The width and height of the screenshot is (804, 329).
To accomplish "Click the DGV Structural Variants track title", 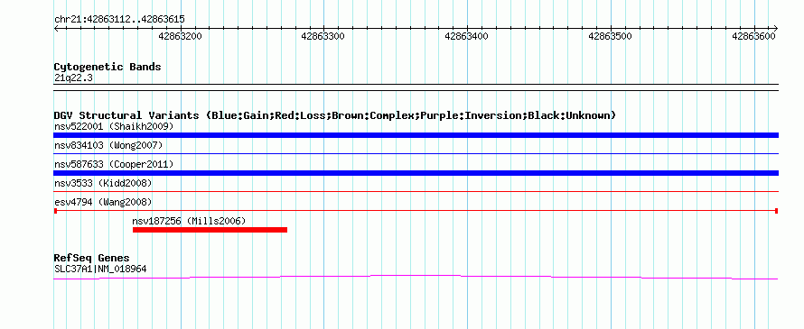I will pos(335,115).
